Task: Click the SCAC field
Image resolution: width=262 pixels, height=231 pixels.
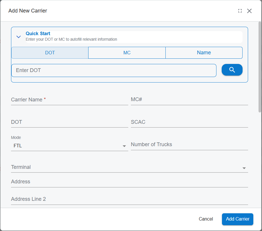Action: [189, 122]
